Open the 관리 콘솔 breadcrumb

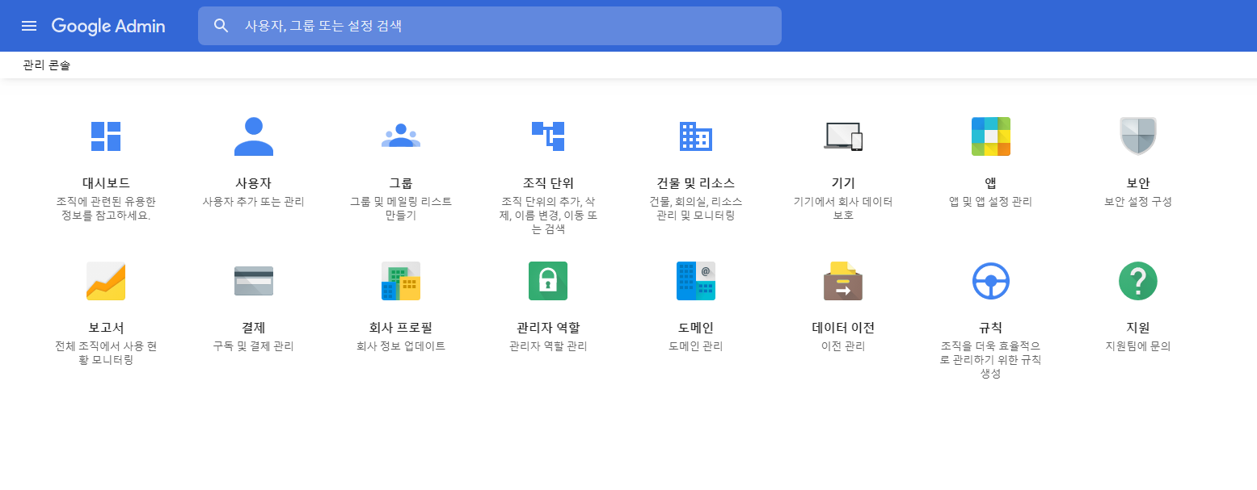point(47,65)
